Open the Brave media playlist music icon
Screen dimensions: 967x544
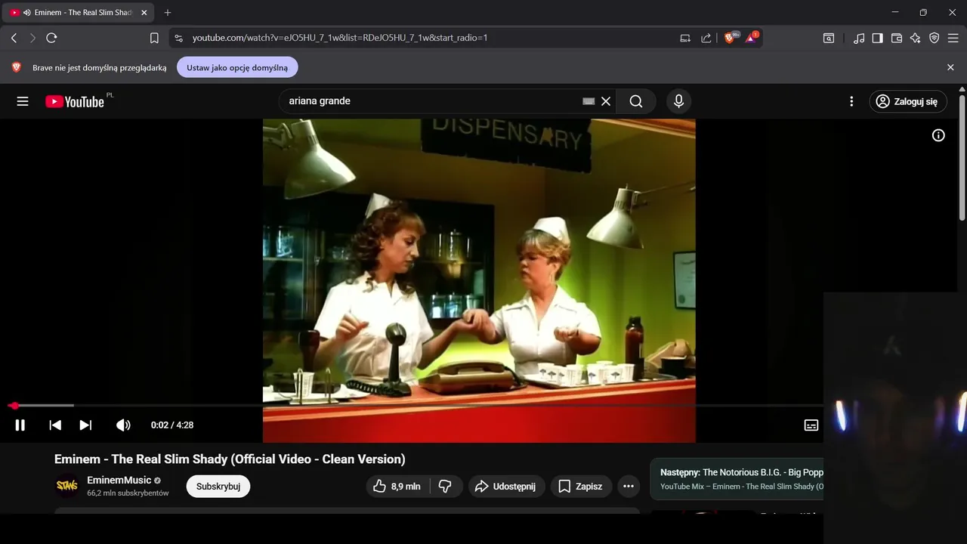tap(859, 38)
